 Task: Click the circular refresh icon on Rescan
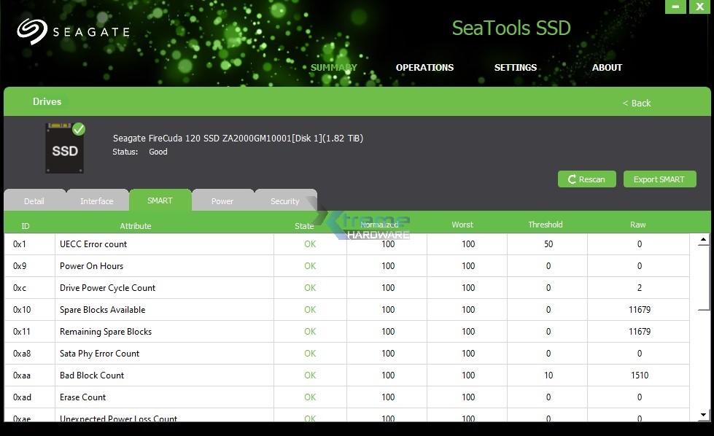pos(570,179)
